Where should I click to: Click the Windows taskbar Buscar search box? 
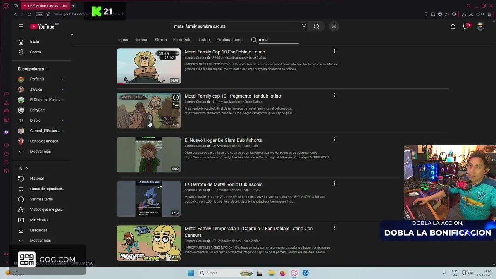pos(226,273)
